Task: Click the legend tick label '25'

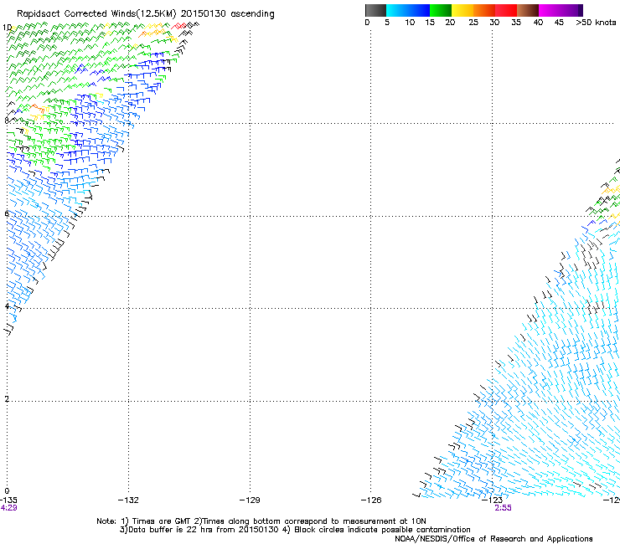Action: click(473, 23)
